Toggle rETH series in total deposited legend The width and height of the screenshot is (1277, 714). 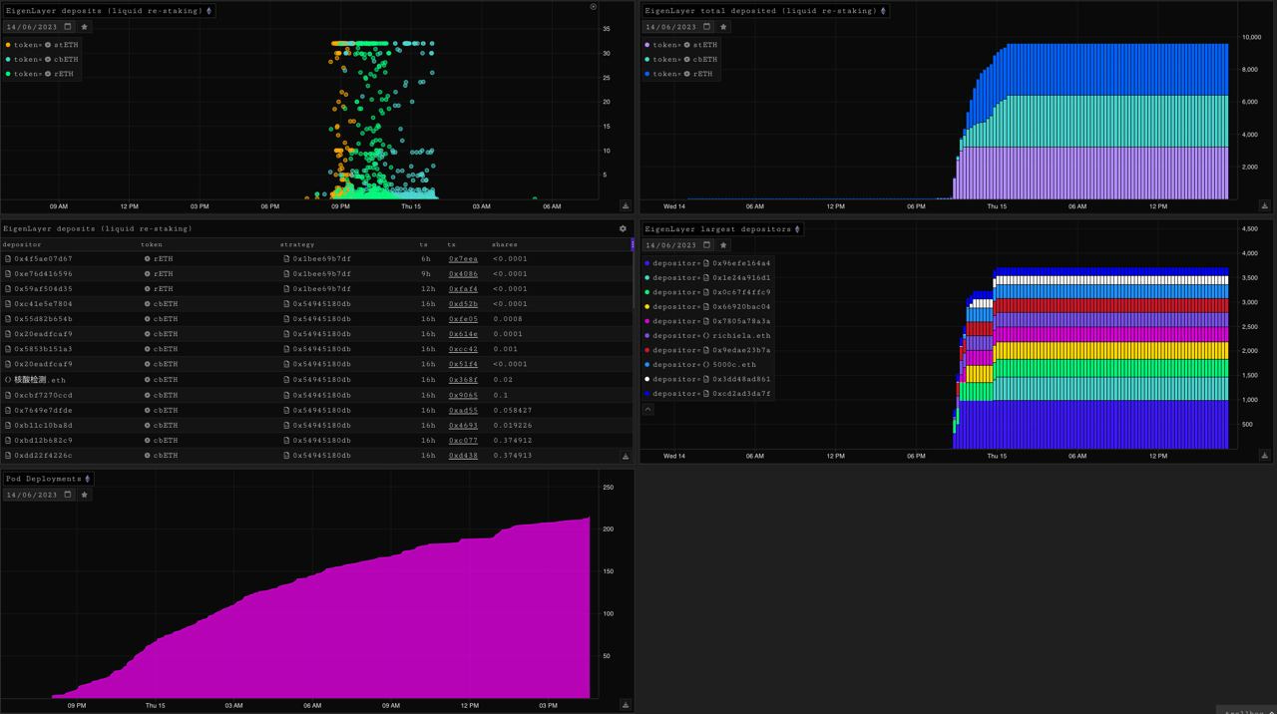pos(679,74)
